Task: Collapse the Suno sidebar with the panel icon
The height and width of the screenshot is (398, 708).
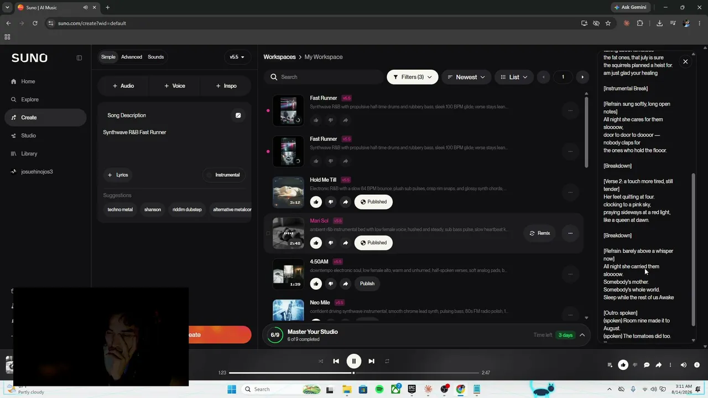Action: 79,57
